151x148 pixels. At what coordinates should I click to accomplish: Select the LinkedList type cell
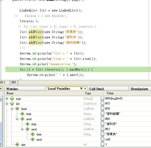(x=90, y=104)
